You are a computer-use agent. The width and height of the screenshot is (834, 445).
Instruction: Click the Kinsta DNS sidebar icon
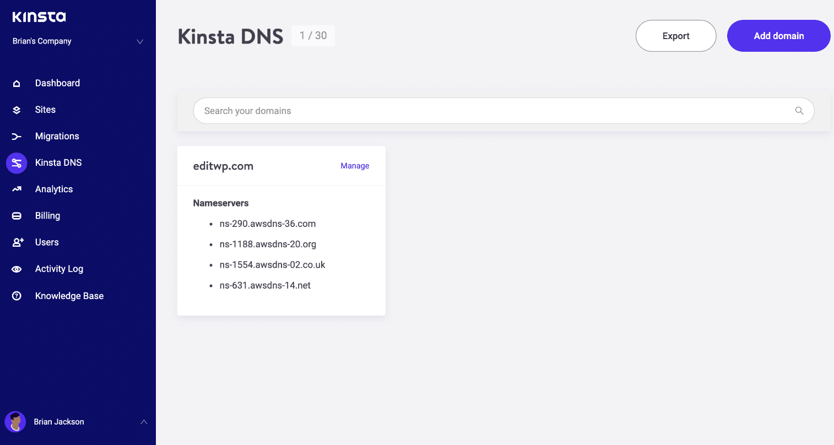pos(17,162)
